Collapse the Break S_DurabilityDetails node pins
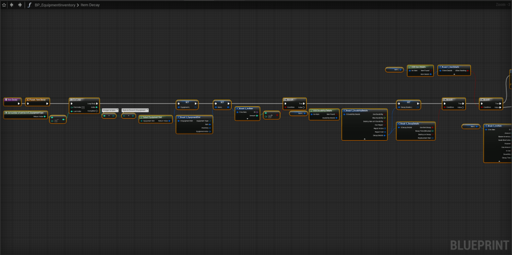The height and width of the screenshot is (255, 512). click(x=364, y=139)
